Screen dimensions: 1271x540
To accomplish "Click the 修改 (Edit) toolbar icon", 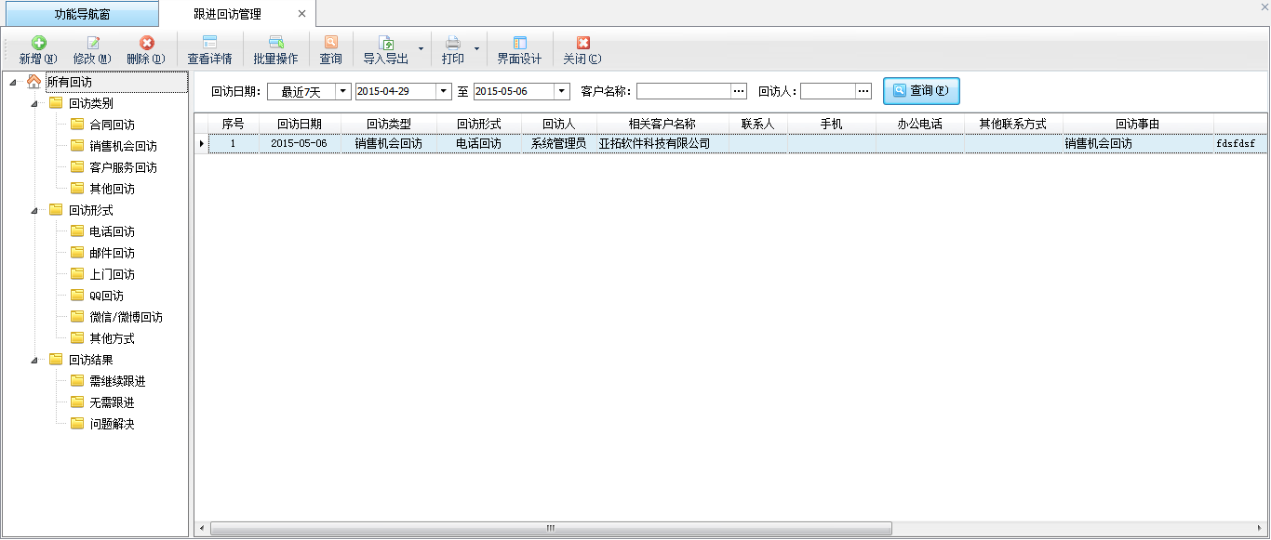I will pos(92,44).
